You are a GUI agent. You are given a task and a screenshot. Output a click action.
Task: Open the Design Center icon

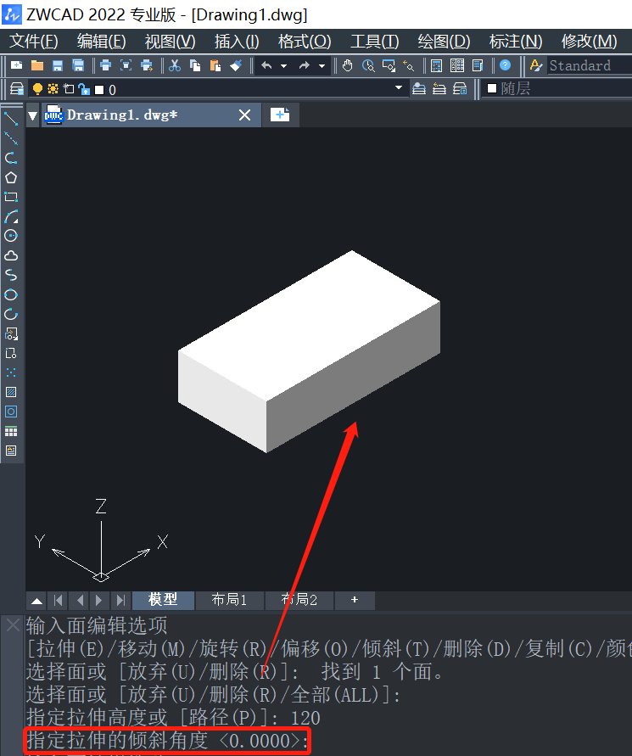click(x=457, y=65)
